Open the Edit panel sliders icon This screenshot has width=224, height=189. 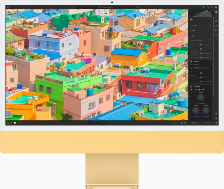pyautogui.click(x=216, y=12)
